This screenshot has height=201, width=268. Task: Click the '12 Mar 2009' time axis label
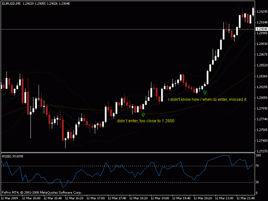coord(9,198)
